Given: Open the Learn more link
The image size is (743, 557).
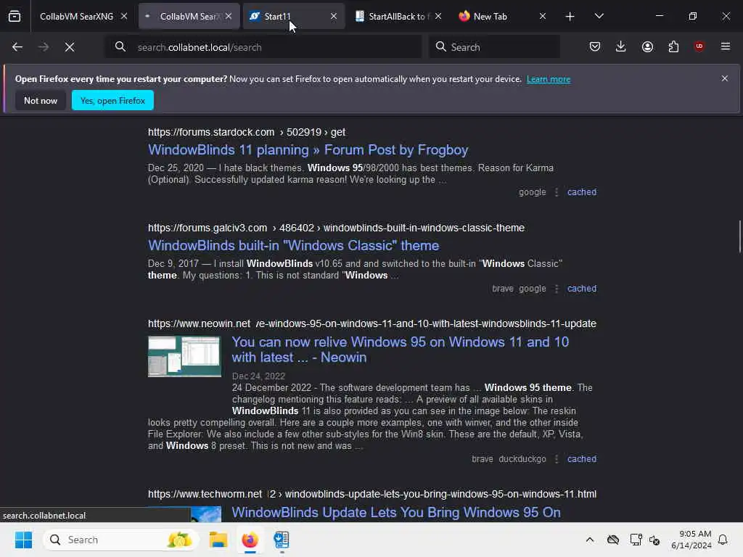Looking at the screenshot, I should click(549, 79).
